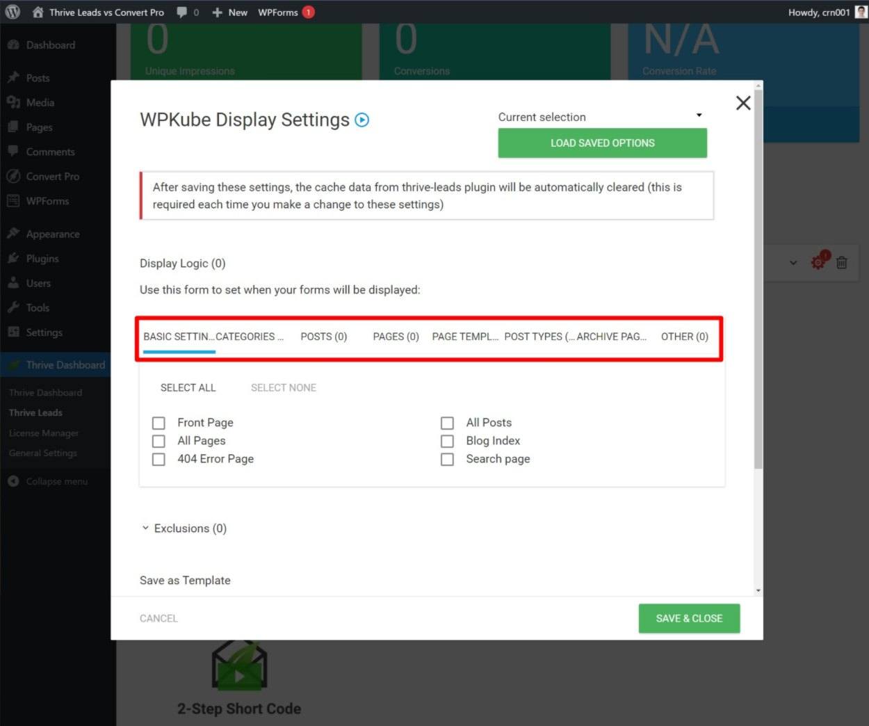Click the trash delete icon

(x=842, y=263)
